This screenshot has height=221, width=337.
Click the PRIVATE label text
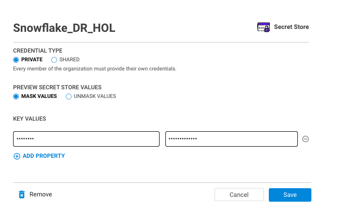click(x=32, y=59)
